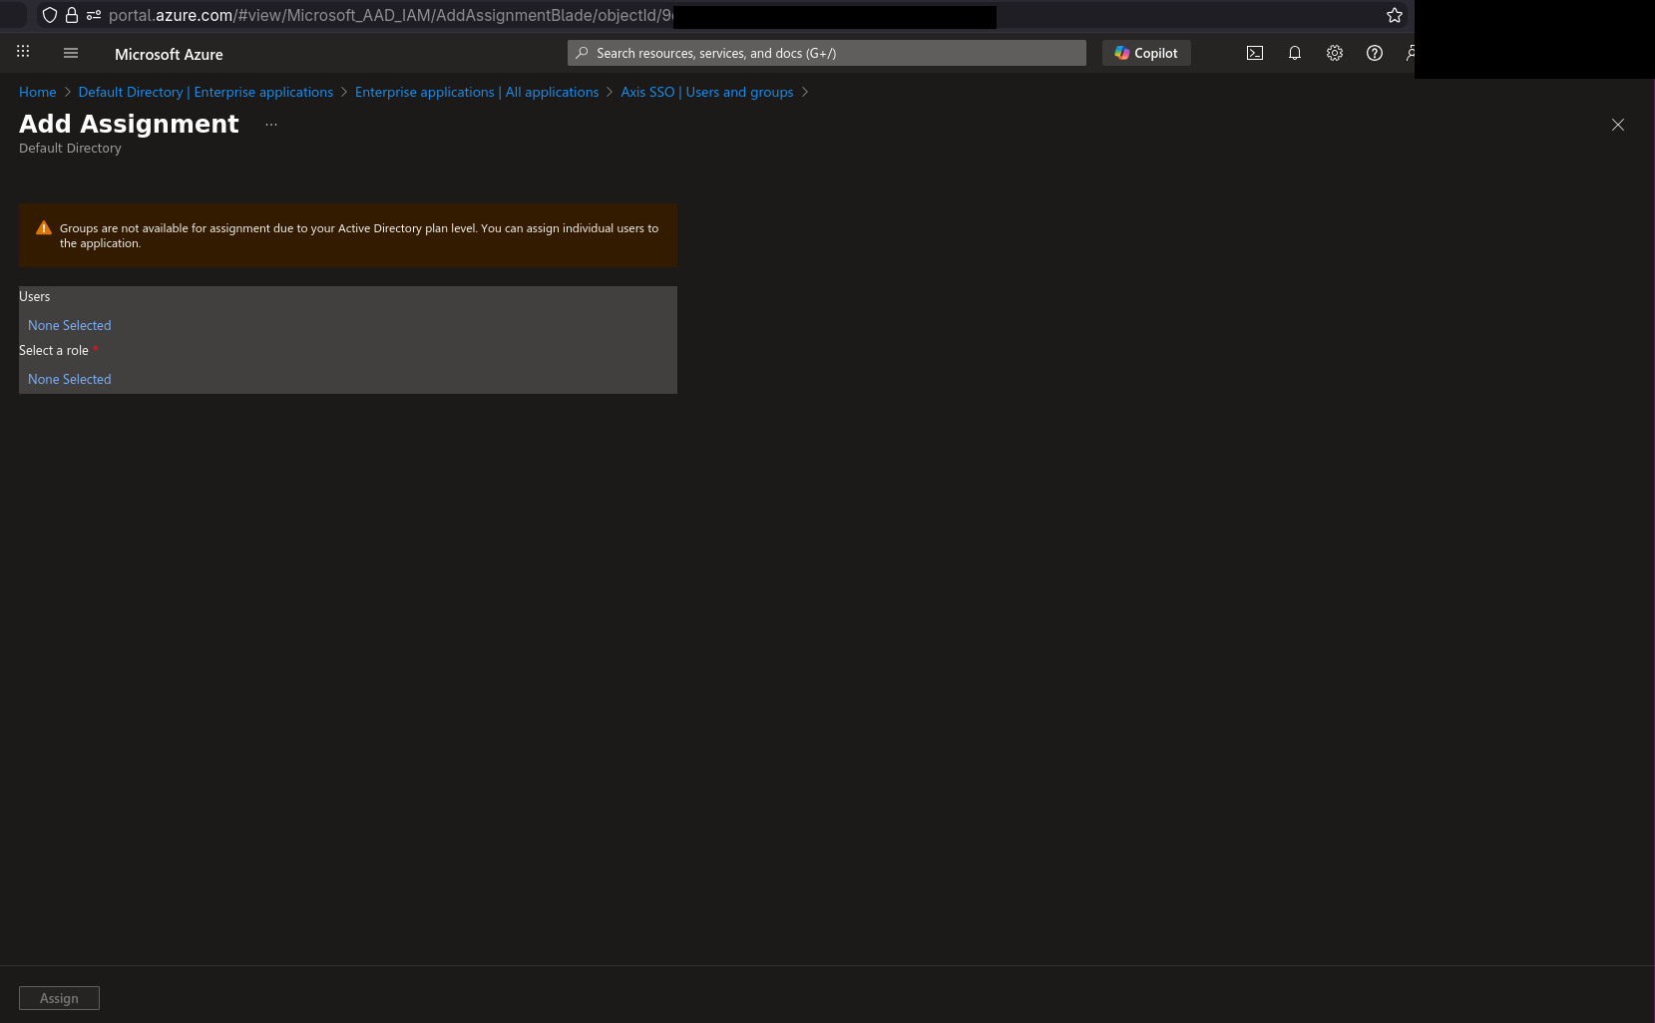Open the Help question mark icon
Screen dimensions: 1655x1023
pos(1374,53)
